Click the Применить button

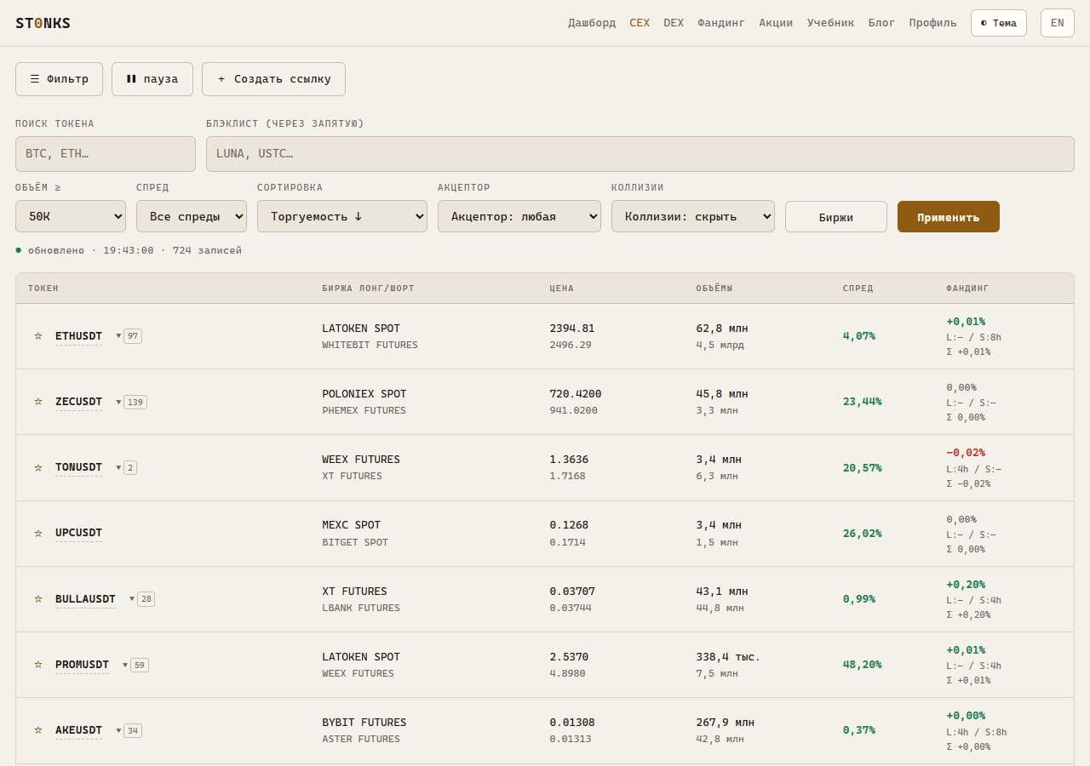[x=949, y=217]
